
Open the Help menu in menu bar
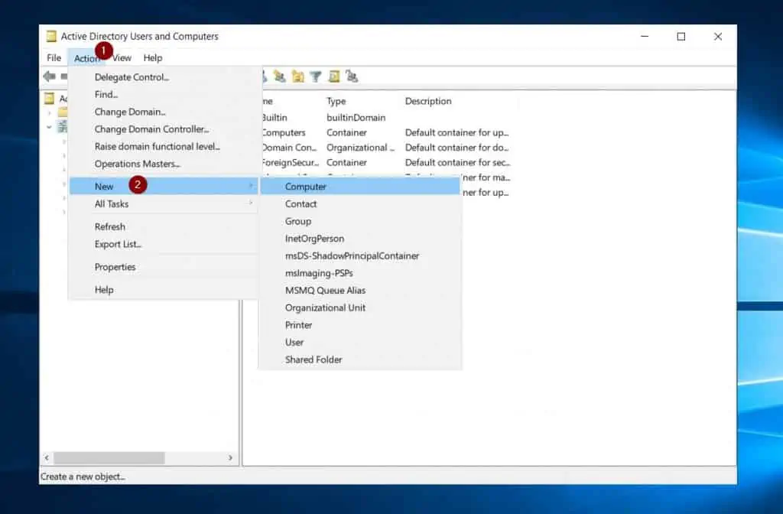coord(153,58)
